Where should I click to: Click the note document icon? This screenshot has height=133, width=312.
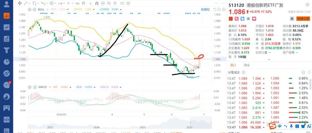click(x=248, y=19)
